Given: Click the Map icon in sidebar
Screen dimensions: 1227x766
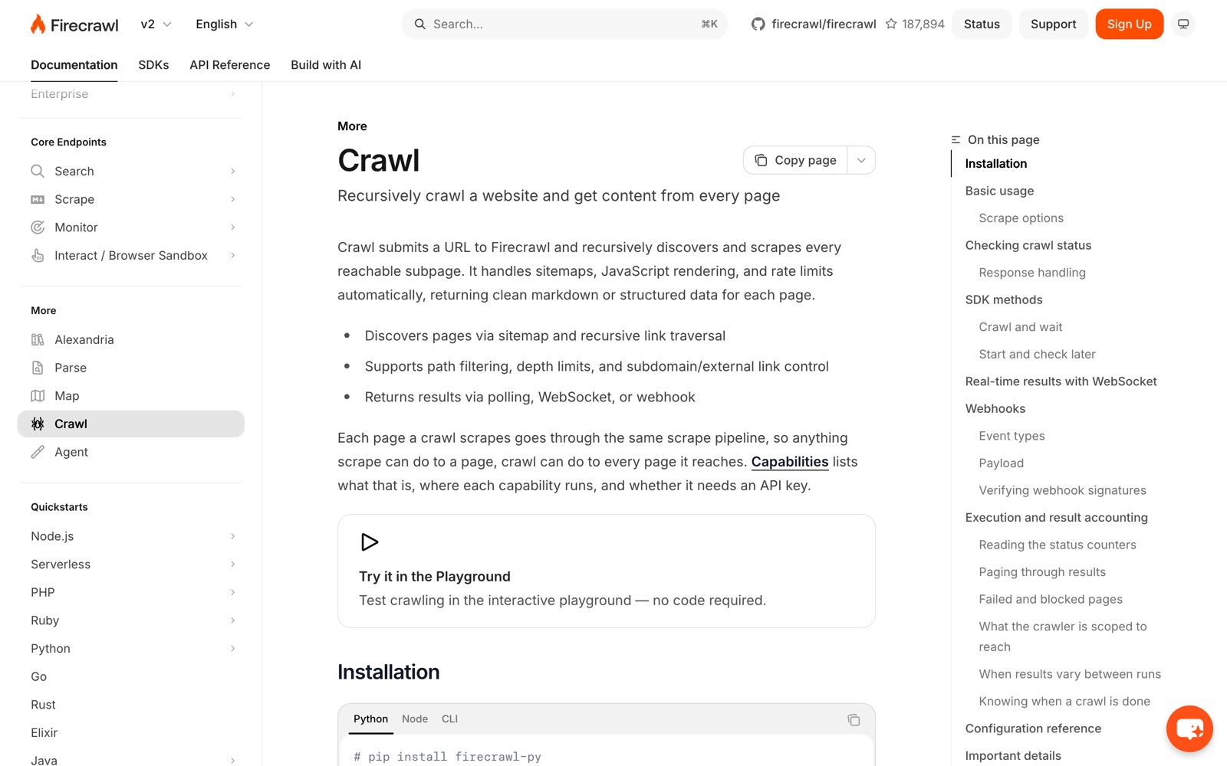Looking at the screenshot, I should coord(38,396).
